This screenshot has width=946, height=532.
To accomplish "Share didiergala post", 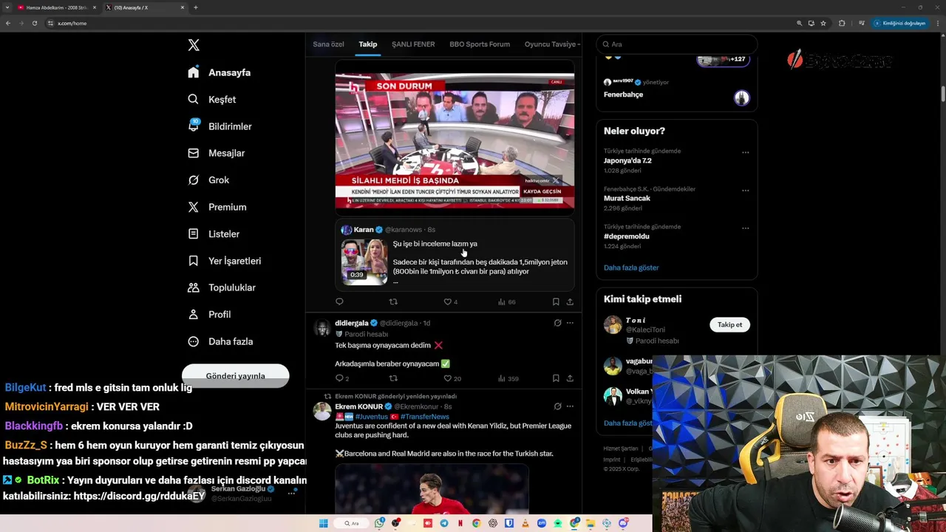I will tap(570, 378).
